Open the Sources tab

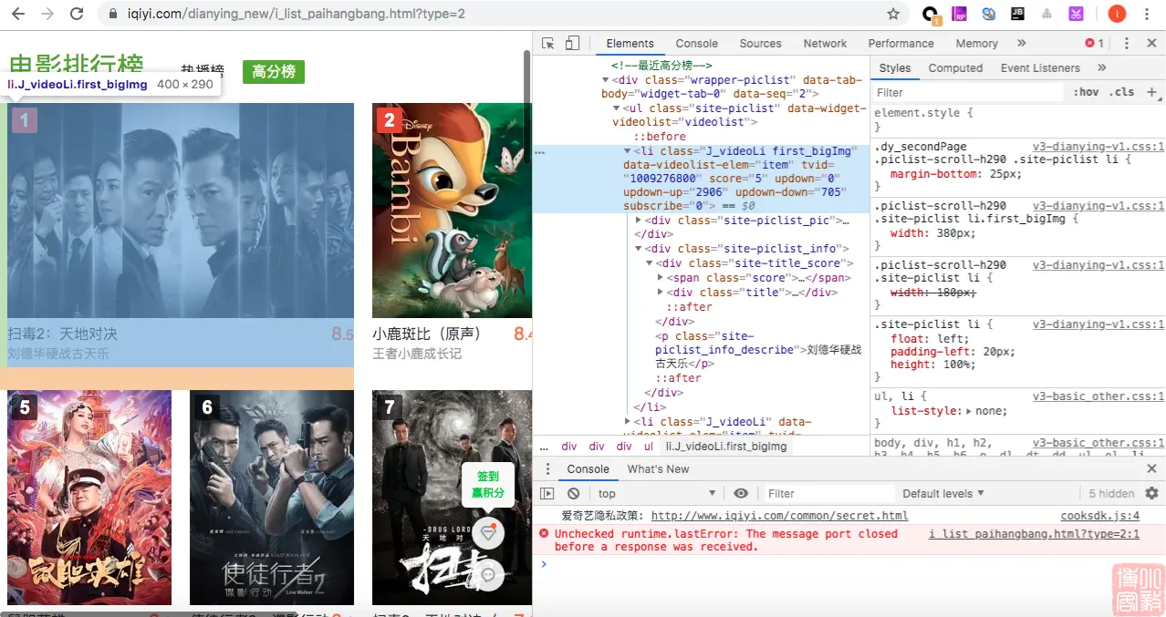click(761, 43)
